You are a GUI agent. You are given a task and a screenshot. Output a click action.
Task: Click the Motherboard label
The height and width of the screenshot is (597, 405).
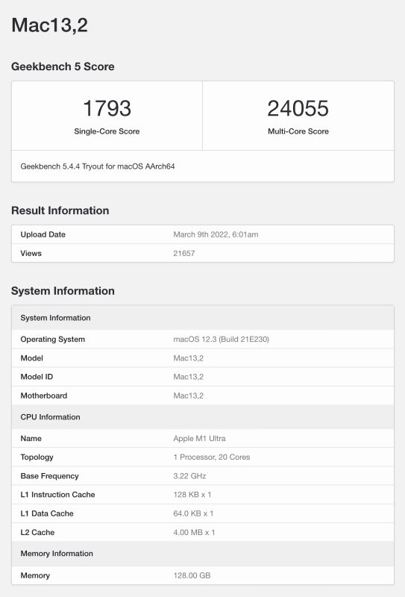click(x=44, y=396)
